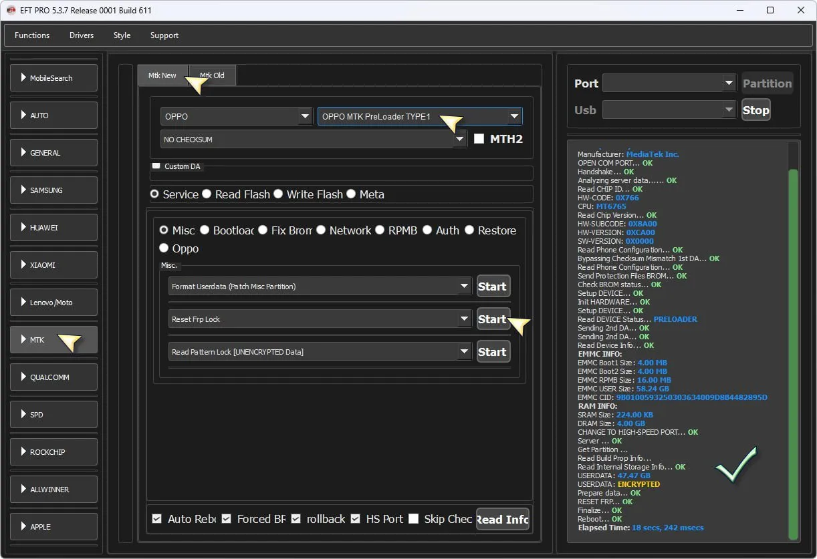Open the Functions menu
Image resolution: width=817 pixels, height=559 pixels.
[32, 35]
